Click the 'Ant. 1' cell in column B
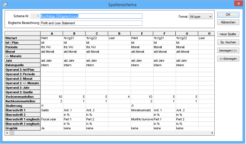This screenshot has width=246, height=144. (75, 110)
